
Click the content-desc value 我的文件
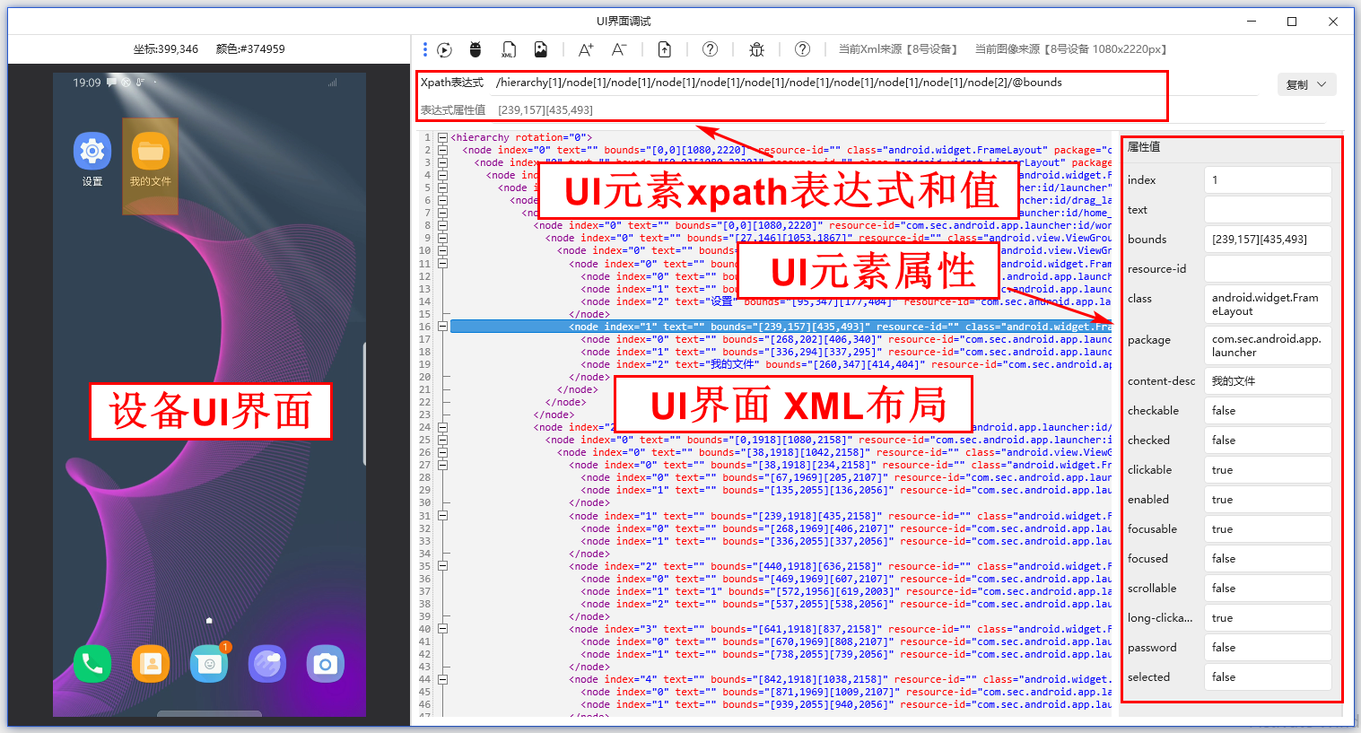[1268, 381]
